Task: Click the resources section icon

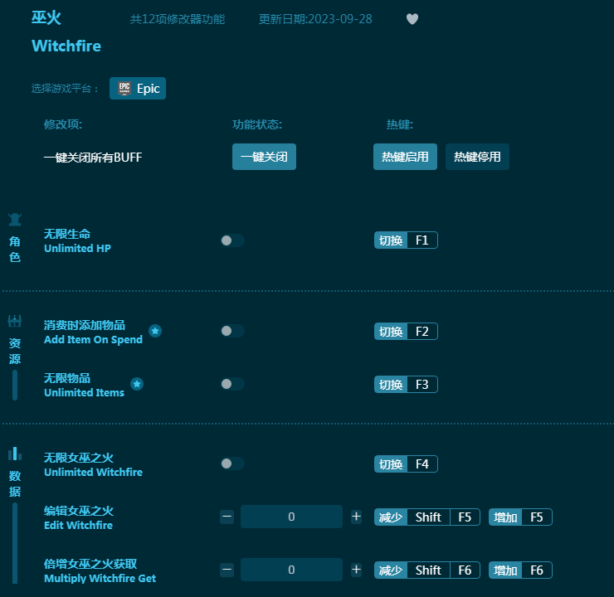Action: [x=15, y=321]
